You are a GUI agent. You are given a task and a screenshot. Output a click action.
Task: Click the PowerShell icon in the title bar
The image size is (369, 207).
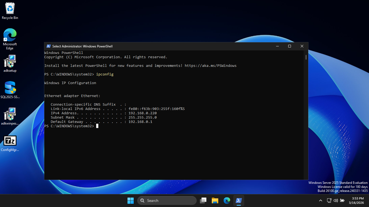click(x=49, y=46)
